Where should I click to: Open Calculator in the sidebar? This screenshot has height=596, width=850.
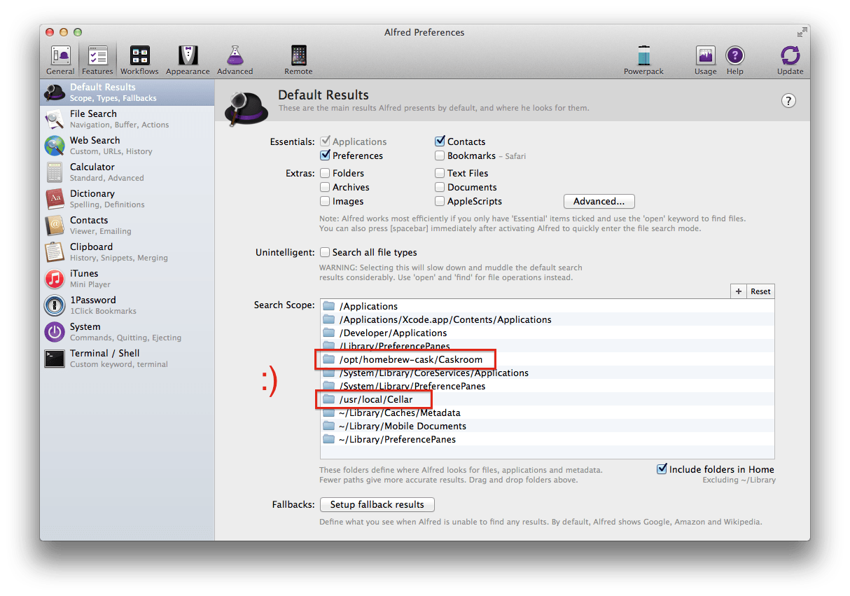point(127,172)
